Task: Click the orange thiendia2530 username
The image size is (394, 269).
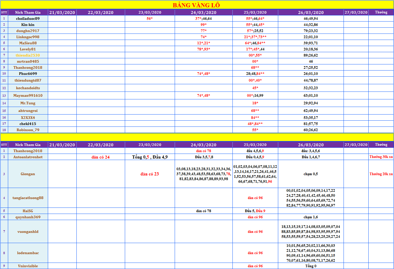Action: point(28,55)
